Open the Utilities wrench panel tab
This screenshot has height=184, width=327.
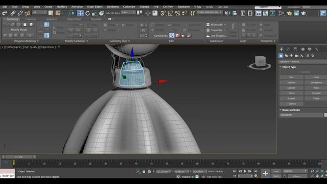(317, 49)
